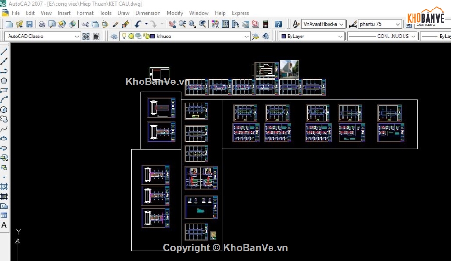Screen dimensions: 451x261
Task: Expand the kthuoc layer dropdown
Action: coord(246,37)
